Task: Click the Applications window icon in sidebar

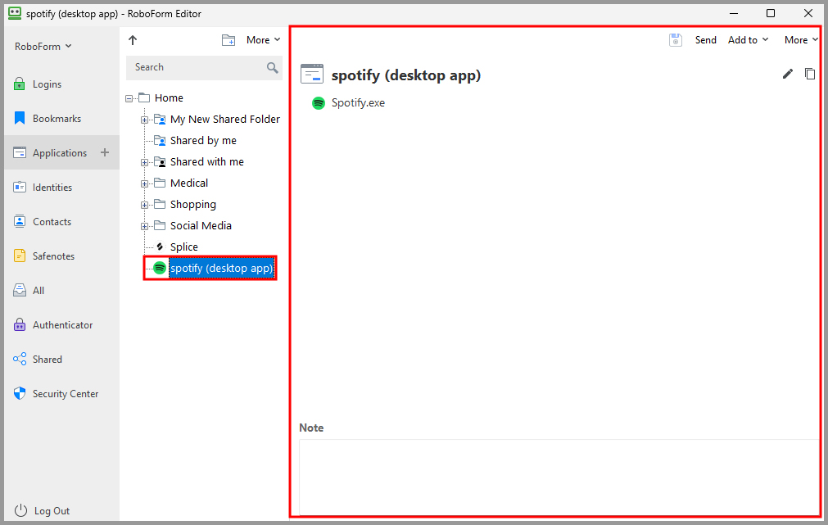Action: 20,152
